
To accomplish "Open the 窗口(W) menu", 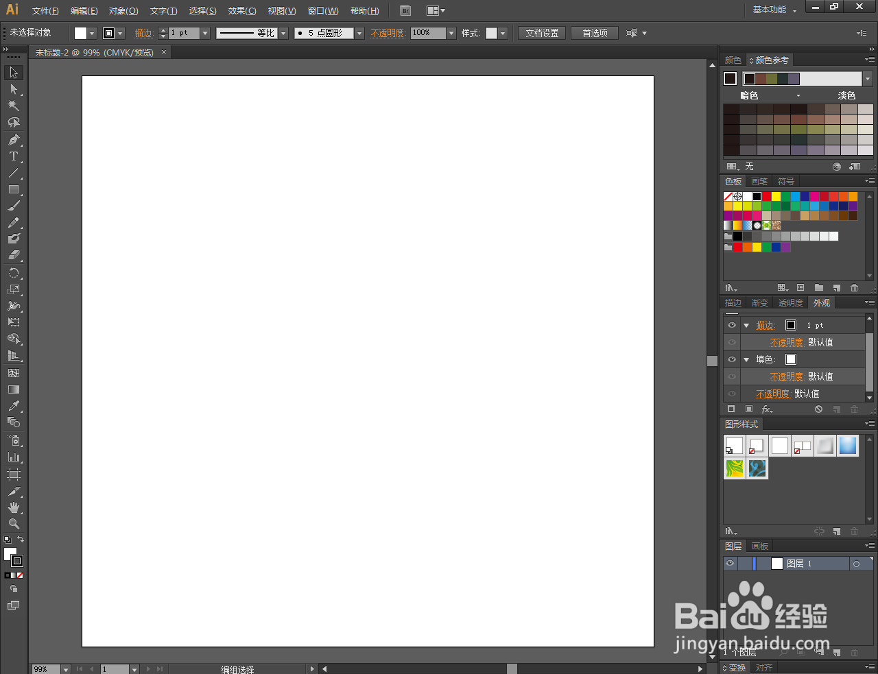I will [323, 11].
